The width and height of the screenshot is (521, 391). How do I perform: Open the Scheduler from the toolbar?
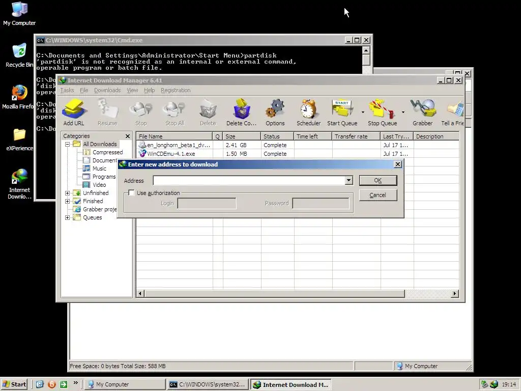click(309, 112)
